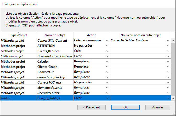Open Action dropdown for Clients_Reorder row
The width and height of the screenshot is (176, 116).
pos(107,51)
